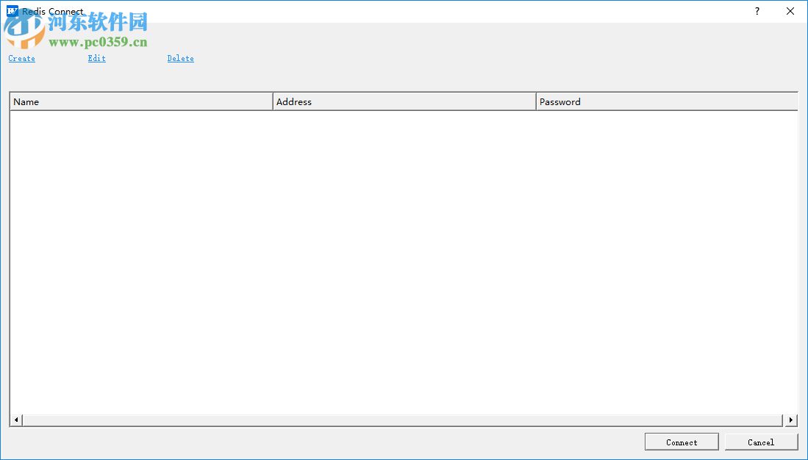Close the Redis Connect window
808x460 pixels.
point(790,11)
